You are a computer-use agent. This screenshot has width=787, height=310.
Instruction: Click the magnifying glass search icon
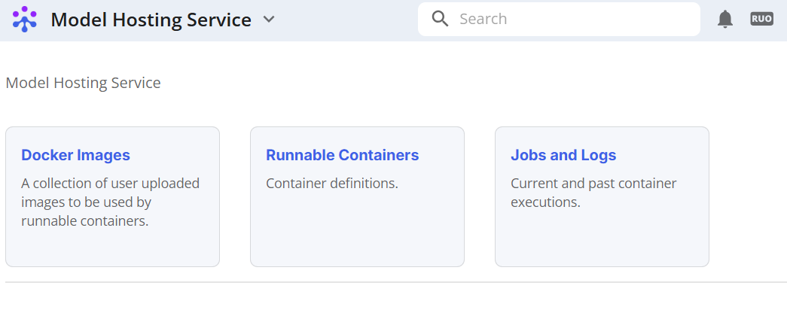[440, 19]
